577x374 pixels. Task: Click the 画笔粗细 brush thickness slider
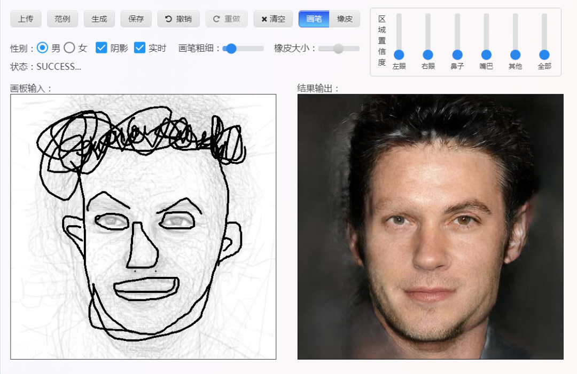point(243,49)
